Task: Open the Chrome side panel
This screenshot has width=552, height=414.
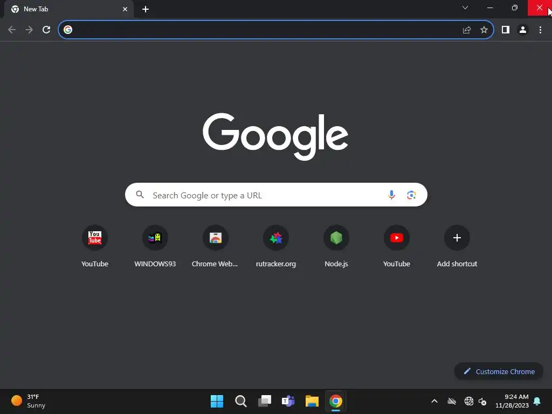Action: (506, 30)
